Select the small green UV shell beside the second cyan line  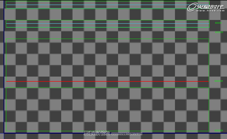[218, 23]
